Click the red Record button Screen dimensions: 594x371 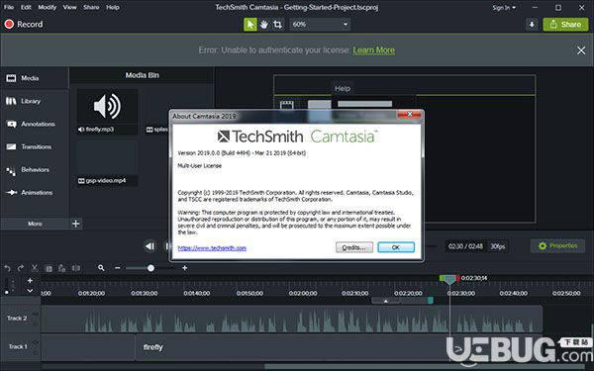[24, 24]
